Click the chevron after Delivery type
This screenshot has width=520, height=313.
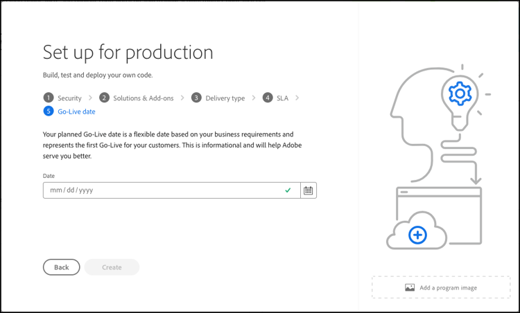click(254, 98)
